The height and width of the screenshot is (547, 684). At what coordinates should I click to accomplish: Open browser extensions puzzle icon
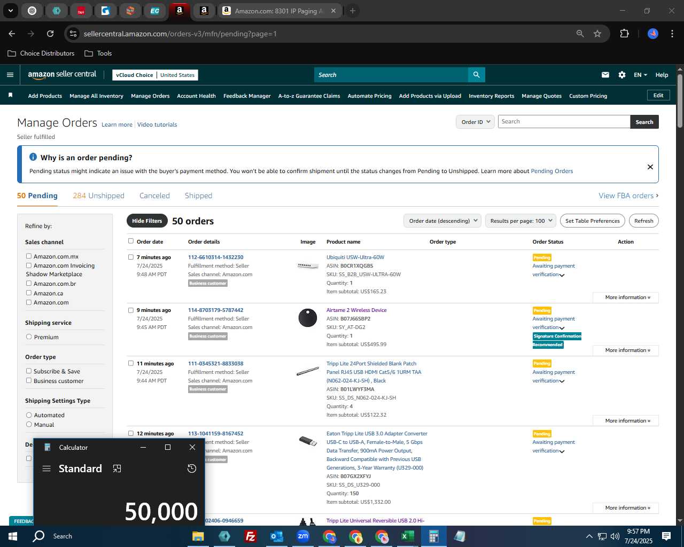624,34
